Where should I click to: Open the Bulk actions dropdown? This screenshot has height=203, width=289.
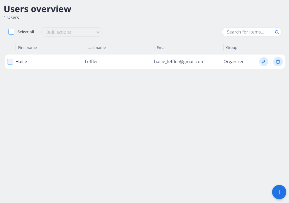coord(72,32)
